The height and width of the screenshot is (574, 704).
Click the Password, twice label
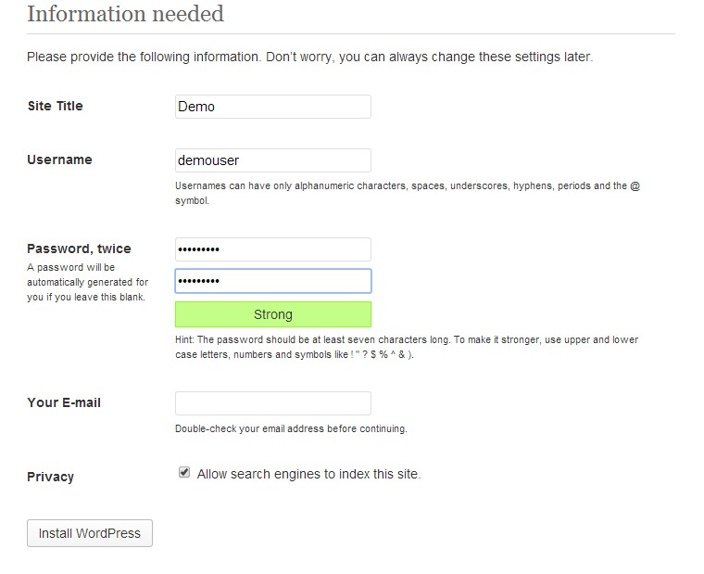[x=79, y=249]
